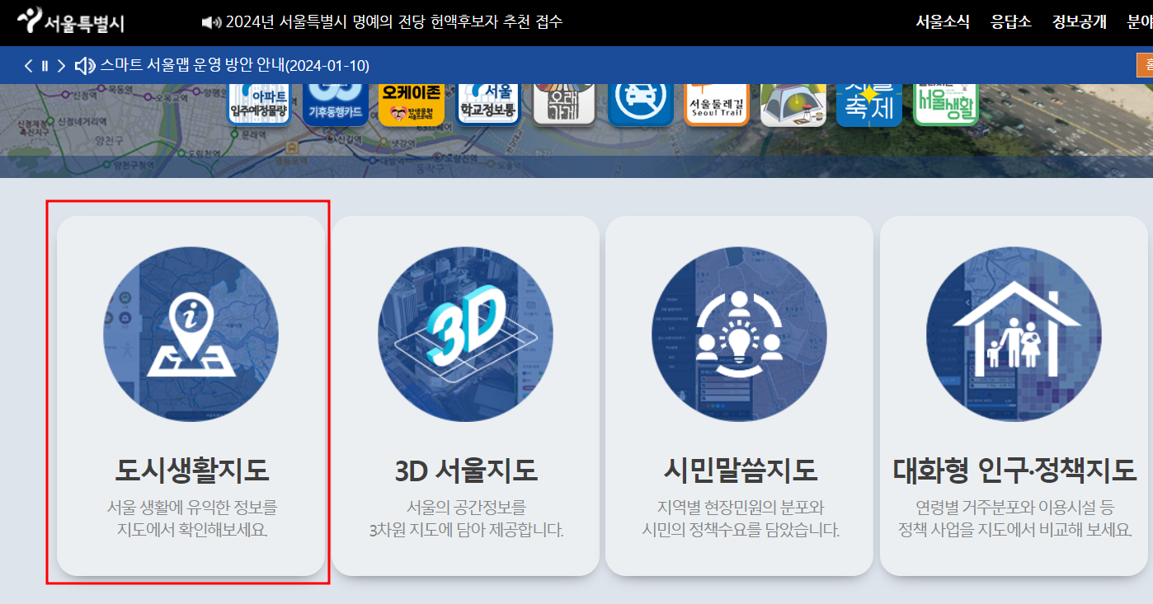This screenshot has width=1153, height=604.
Task: Open the 서울 학교정보통 icon
Action: [487, 104]
